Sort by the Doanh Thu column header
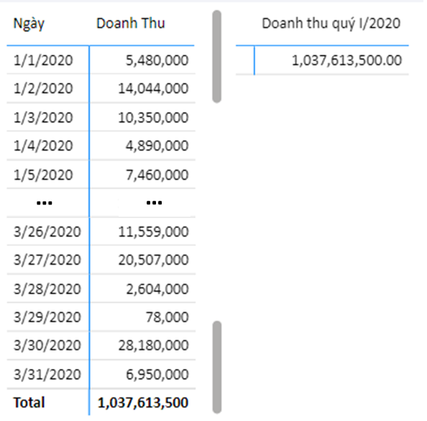The image size is (427, 421). pyautogui.click(x=131, y=23)
